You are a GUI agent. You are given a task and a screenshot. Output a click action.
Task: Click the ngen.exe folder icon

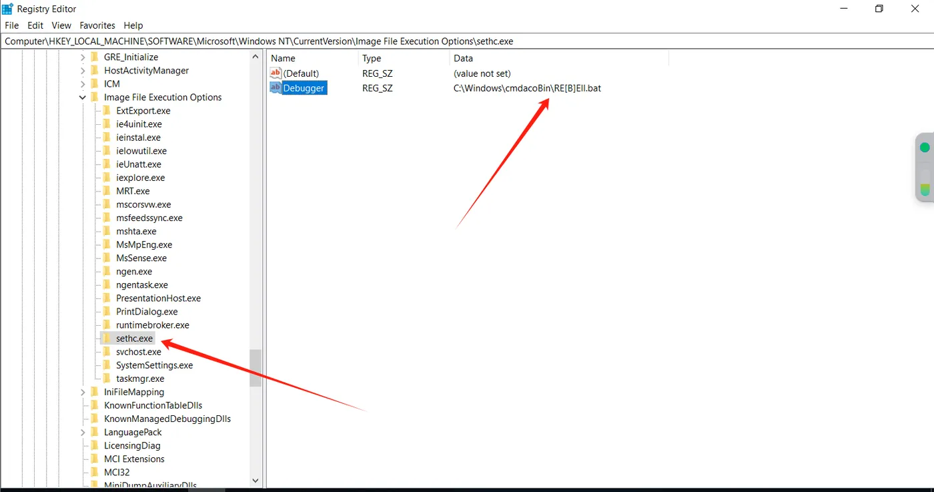[x=107, y=270]
